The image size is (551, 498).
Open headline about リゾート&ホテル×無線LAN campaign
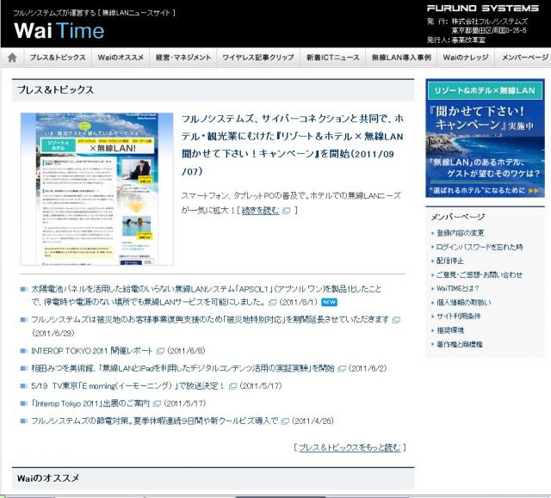pos(293,145)
